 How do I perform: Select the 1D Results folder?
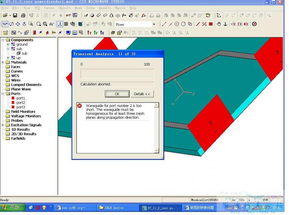tap(20, 130)
